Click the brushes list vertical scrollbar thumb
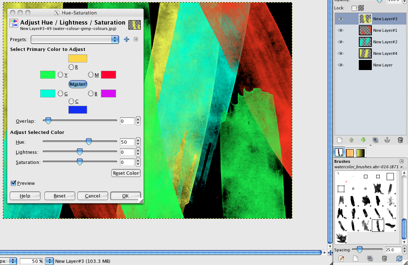Image resolution: width=408 pixels, height=265 pixels. tap(404, 229)
